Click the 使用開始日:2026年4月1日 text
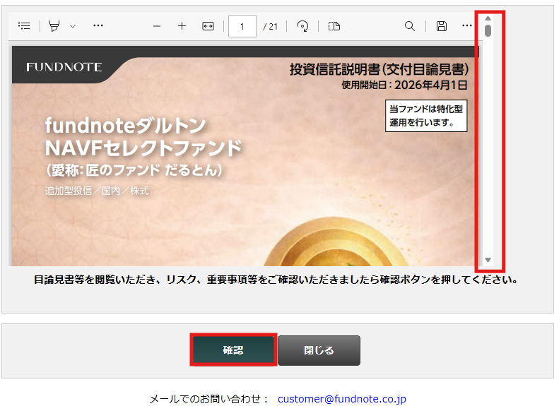The height and width of the screenshot is (406, 559). click(404, 85)
